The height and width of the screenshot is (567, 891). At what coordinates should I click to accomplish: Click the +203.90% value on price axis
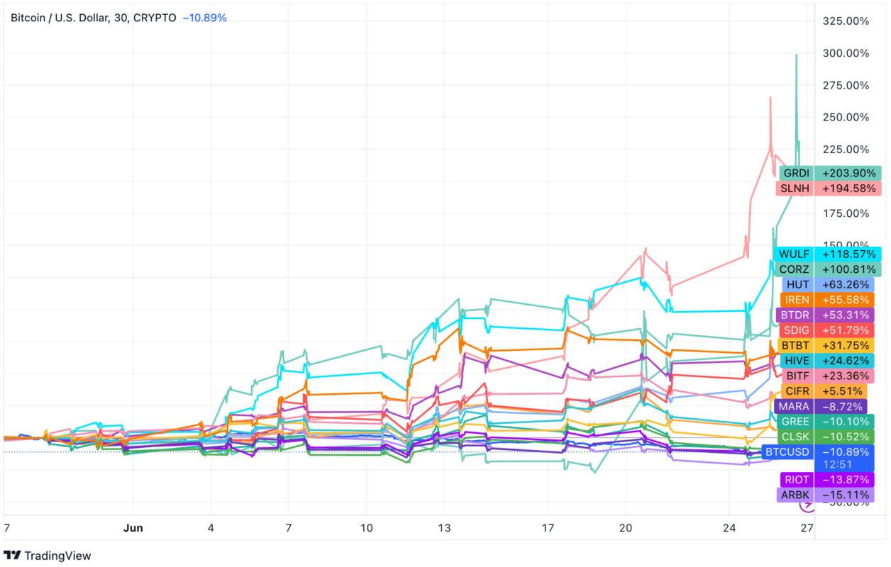point(848,173)
